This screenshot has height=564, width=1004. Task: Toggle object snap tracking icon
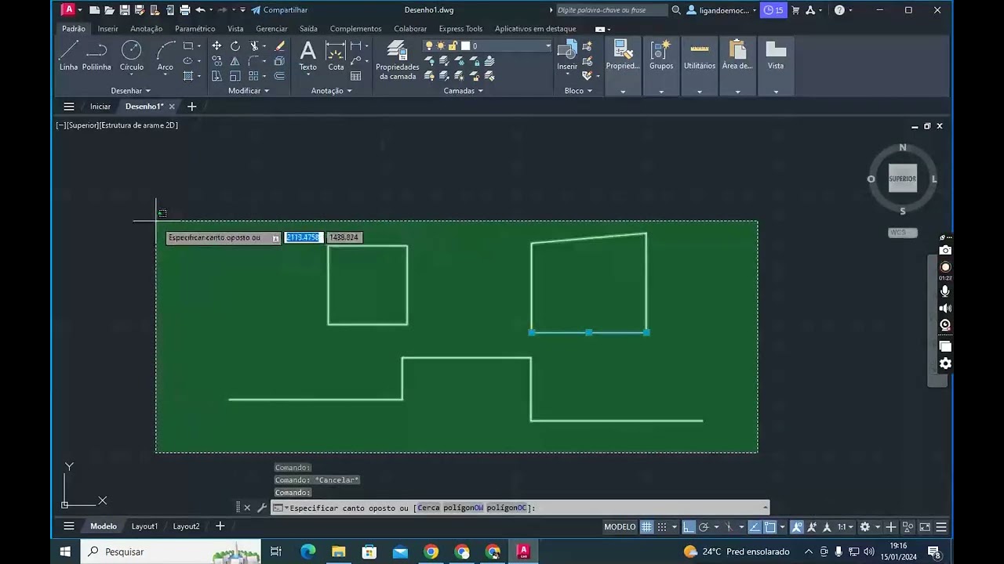pos(754,527)
